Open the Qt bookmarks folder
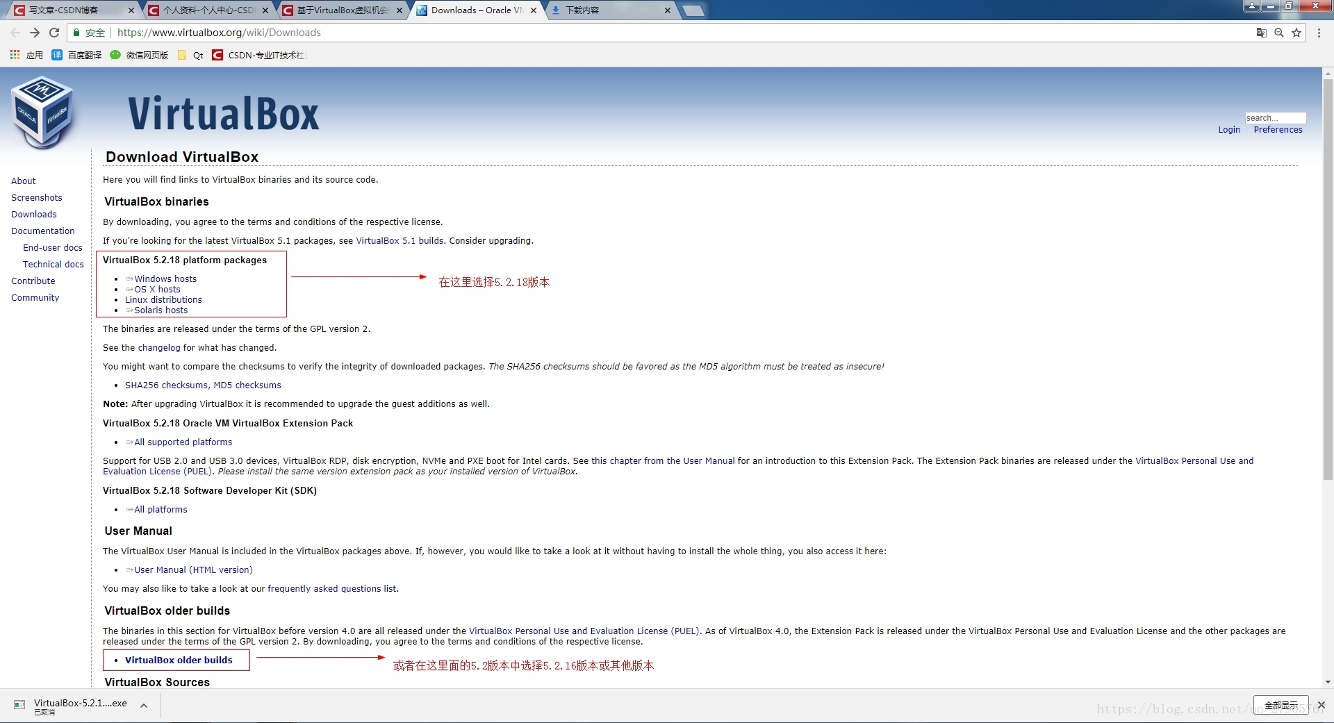Image resolution: width=1334 pixels, height=723 pixels. [x=190, y=55]
